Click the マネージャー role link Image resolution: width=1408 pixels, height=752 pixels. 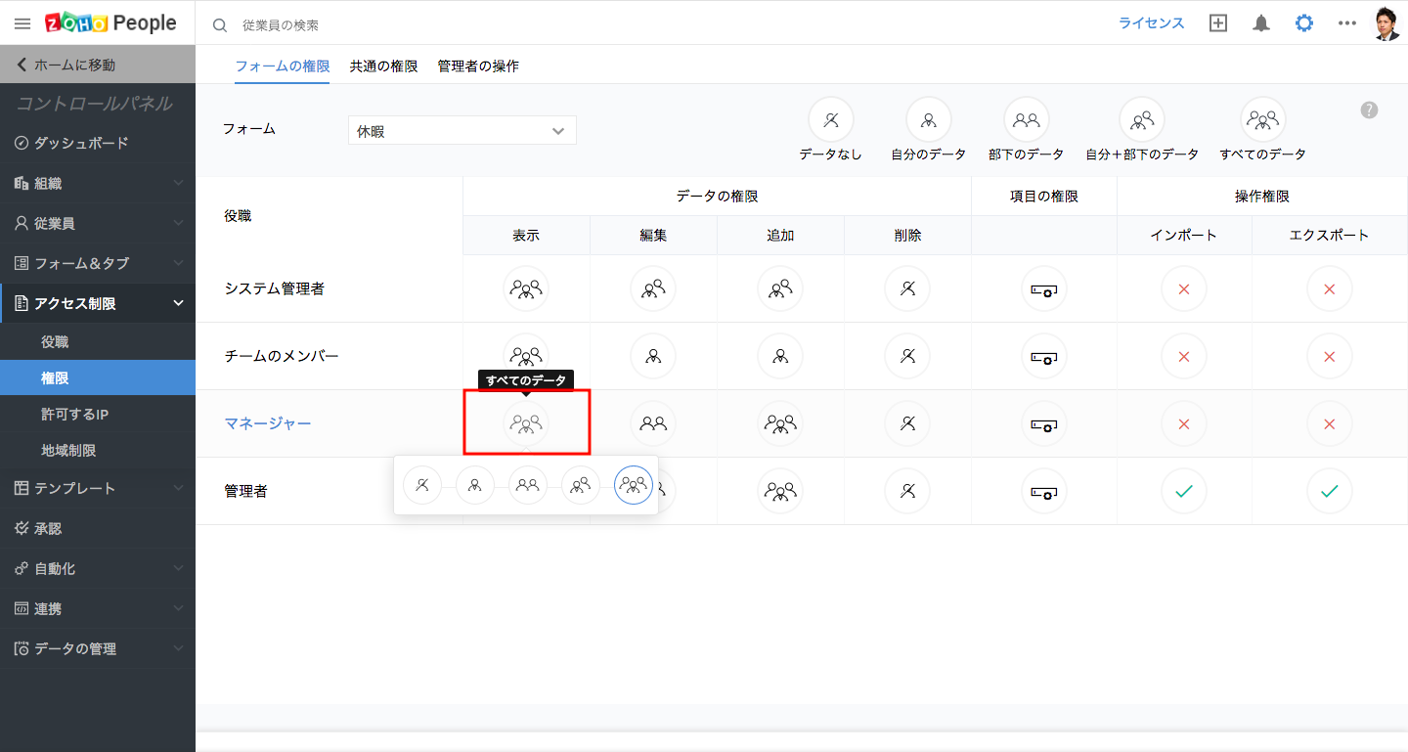tap(268, 423)
